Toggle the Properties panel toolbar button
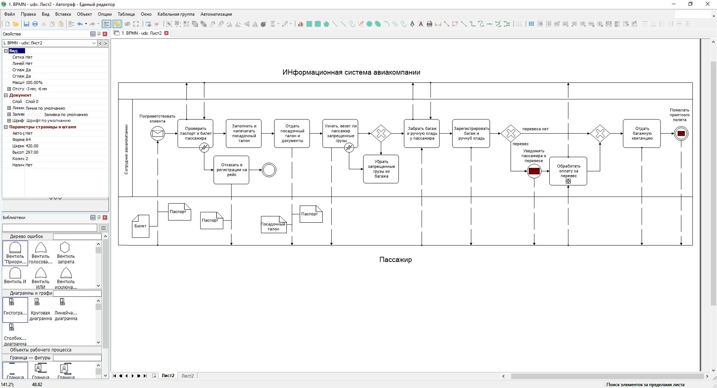 coord(107,24)
